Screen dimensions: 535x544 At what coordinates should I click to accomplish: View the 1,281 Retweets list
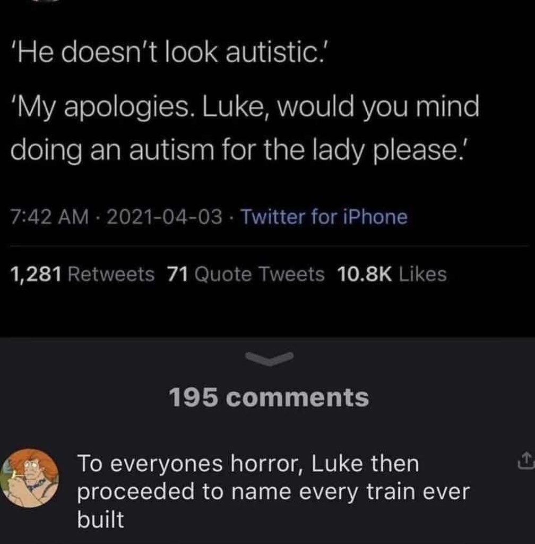[82, 274]
